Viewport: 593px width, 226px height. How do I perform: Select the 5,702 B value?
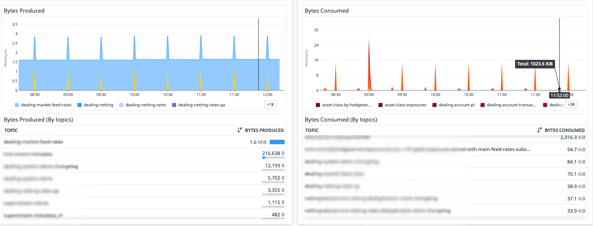coord(276,178)
